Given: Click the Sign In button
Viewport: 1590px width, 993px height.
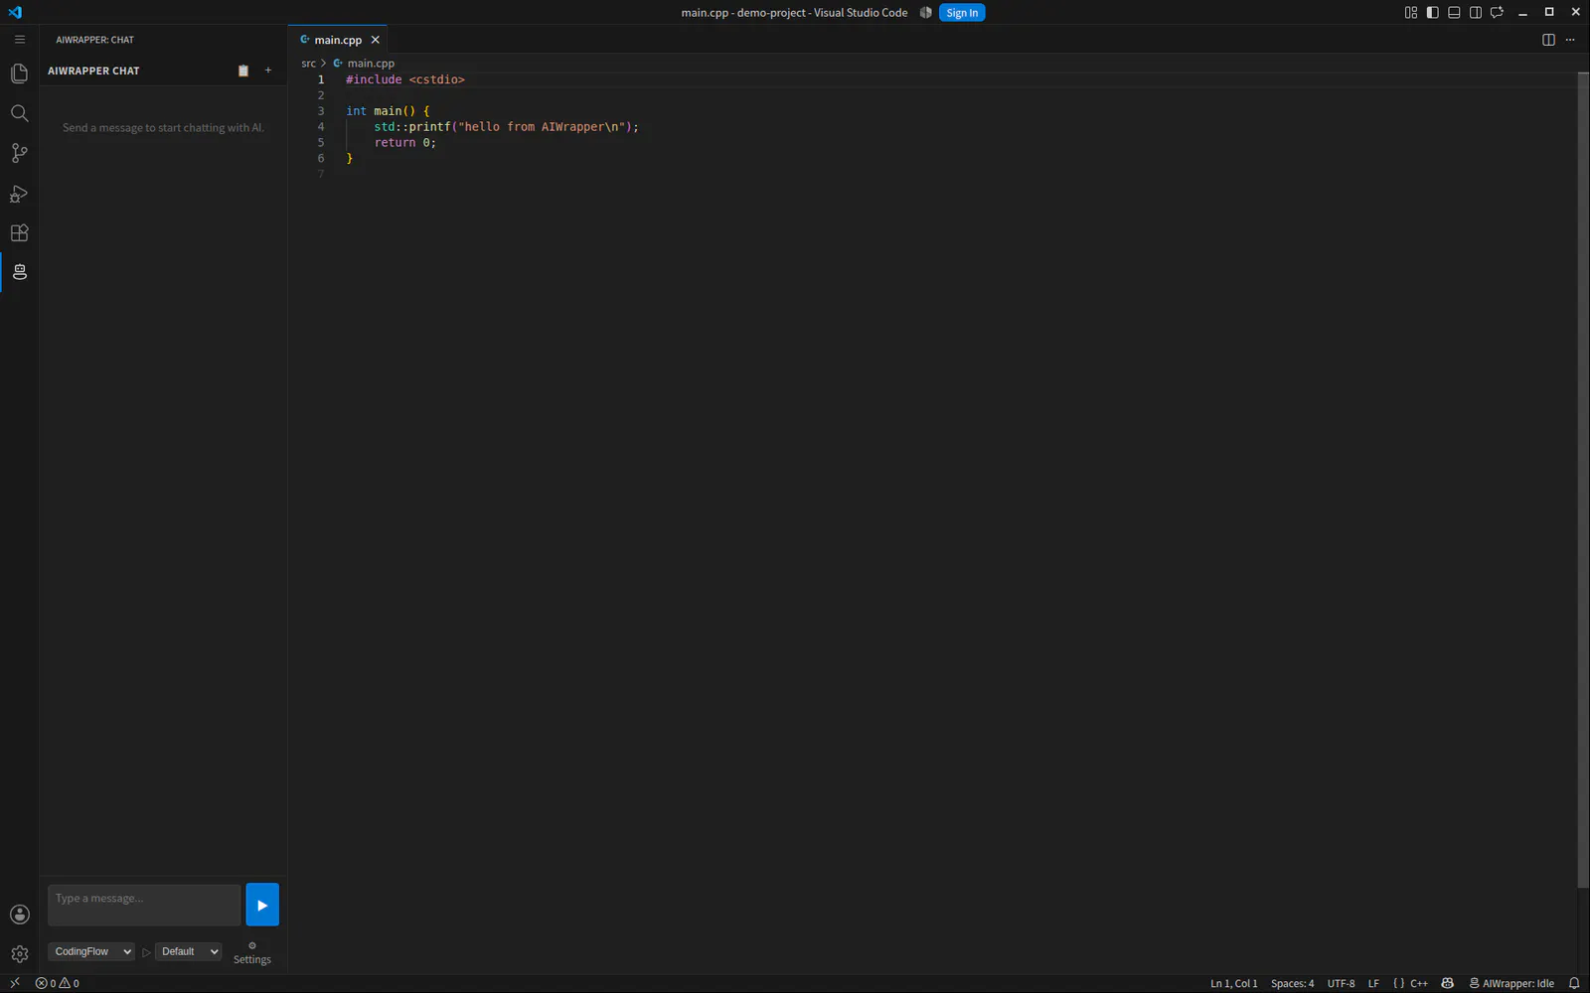Looking at the screenshot, I should [x=962, y=13].
